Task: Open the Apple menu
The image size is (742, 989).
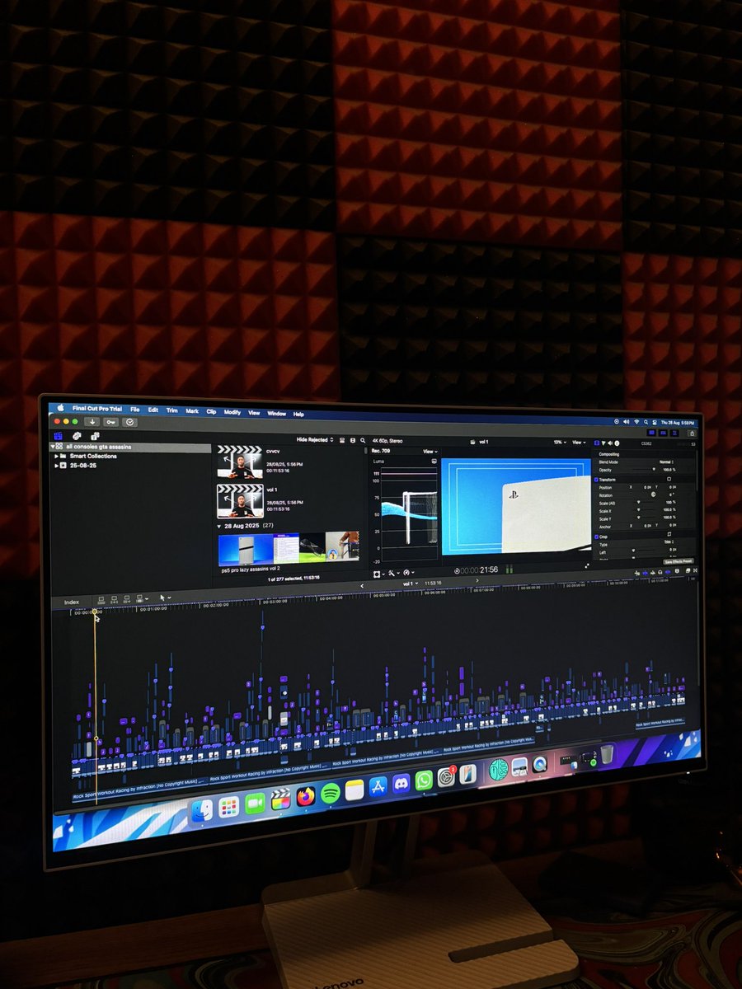Action: (x=60, y=407)
